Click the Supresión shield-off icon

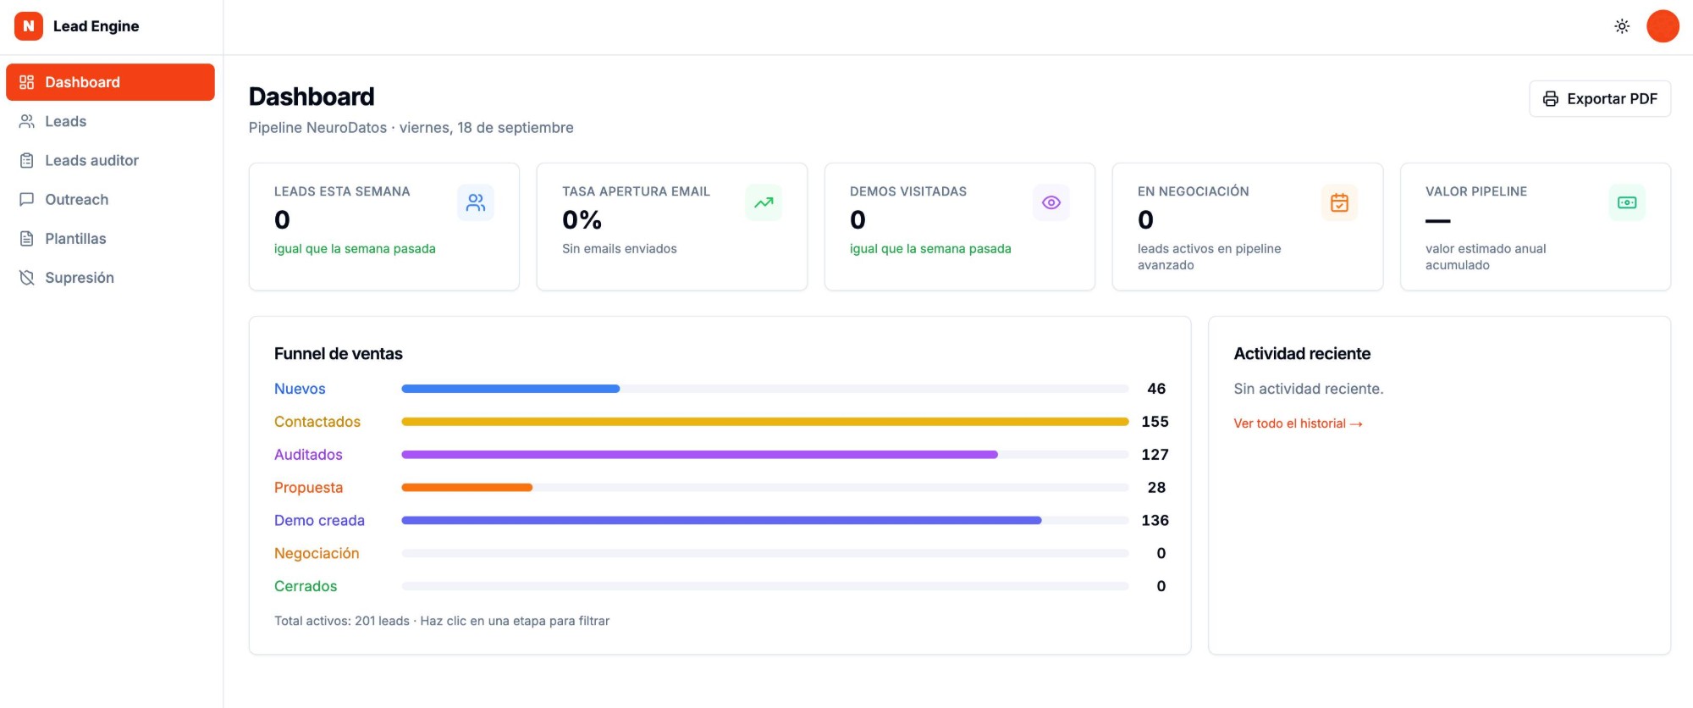tap(27, 277)
